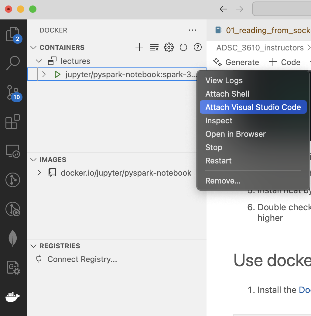Click the notebook icon on the editor tab
The width and height of the screenshot is (311, 316).
[218, 30]
